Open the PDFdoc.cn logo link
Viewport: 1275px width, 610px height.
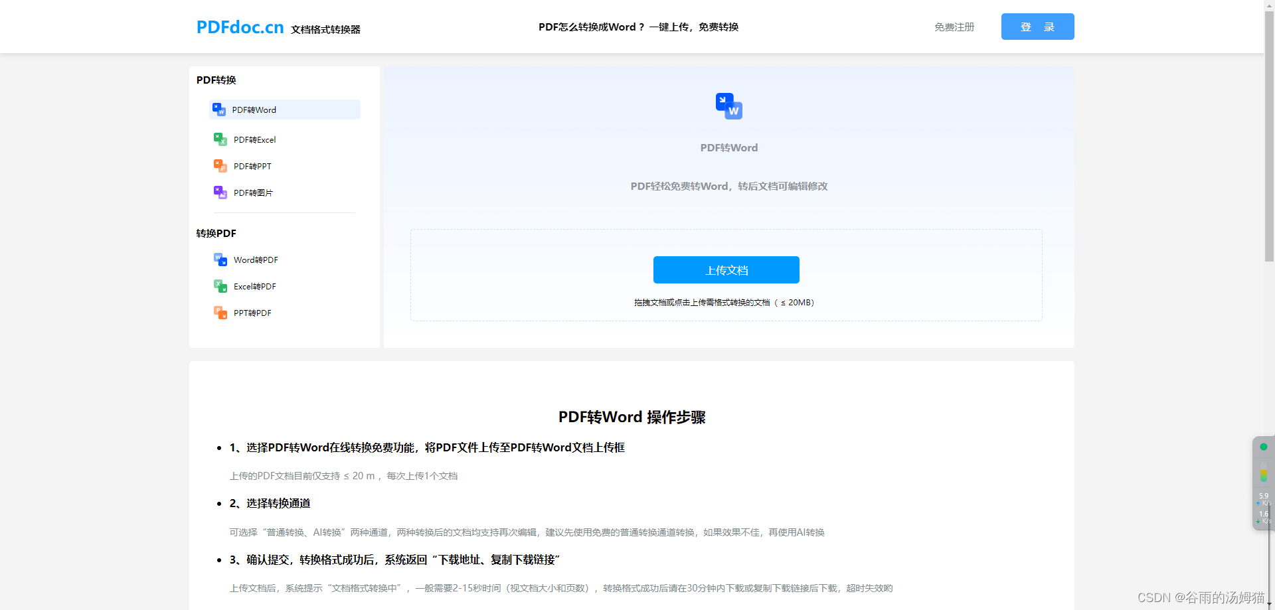(x=240, y=27)
